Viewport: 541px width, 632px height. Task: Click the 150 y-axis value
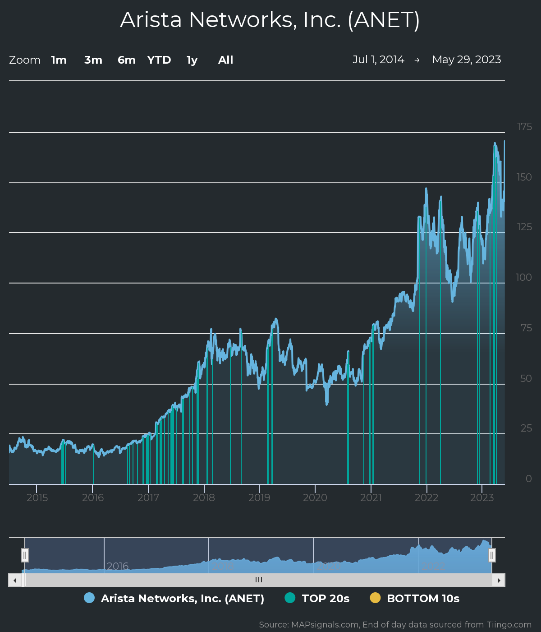[524, 177]
